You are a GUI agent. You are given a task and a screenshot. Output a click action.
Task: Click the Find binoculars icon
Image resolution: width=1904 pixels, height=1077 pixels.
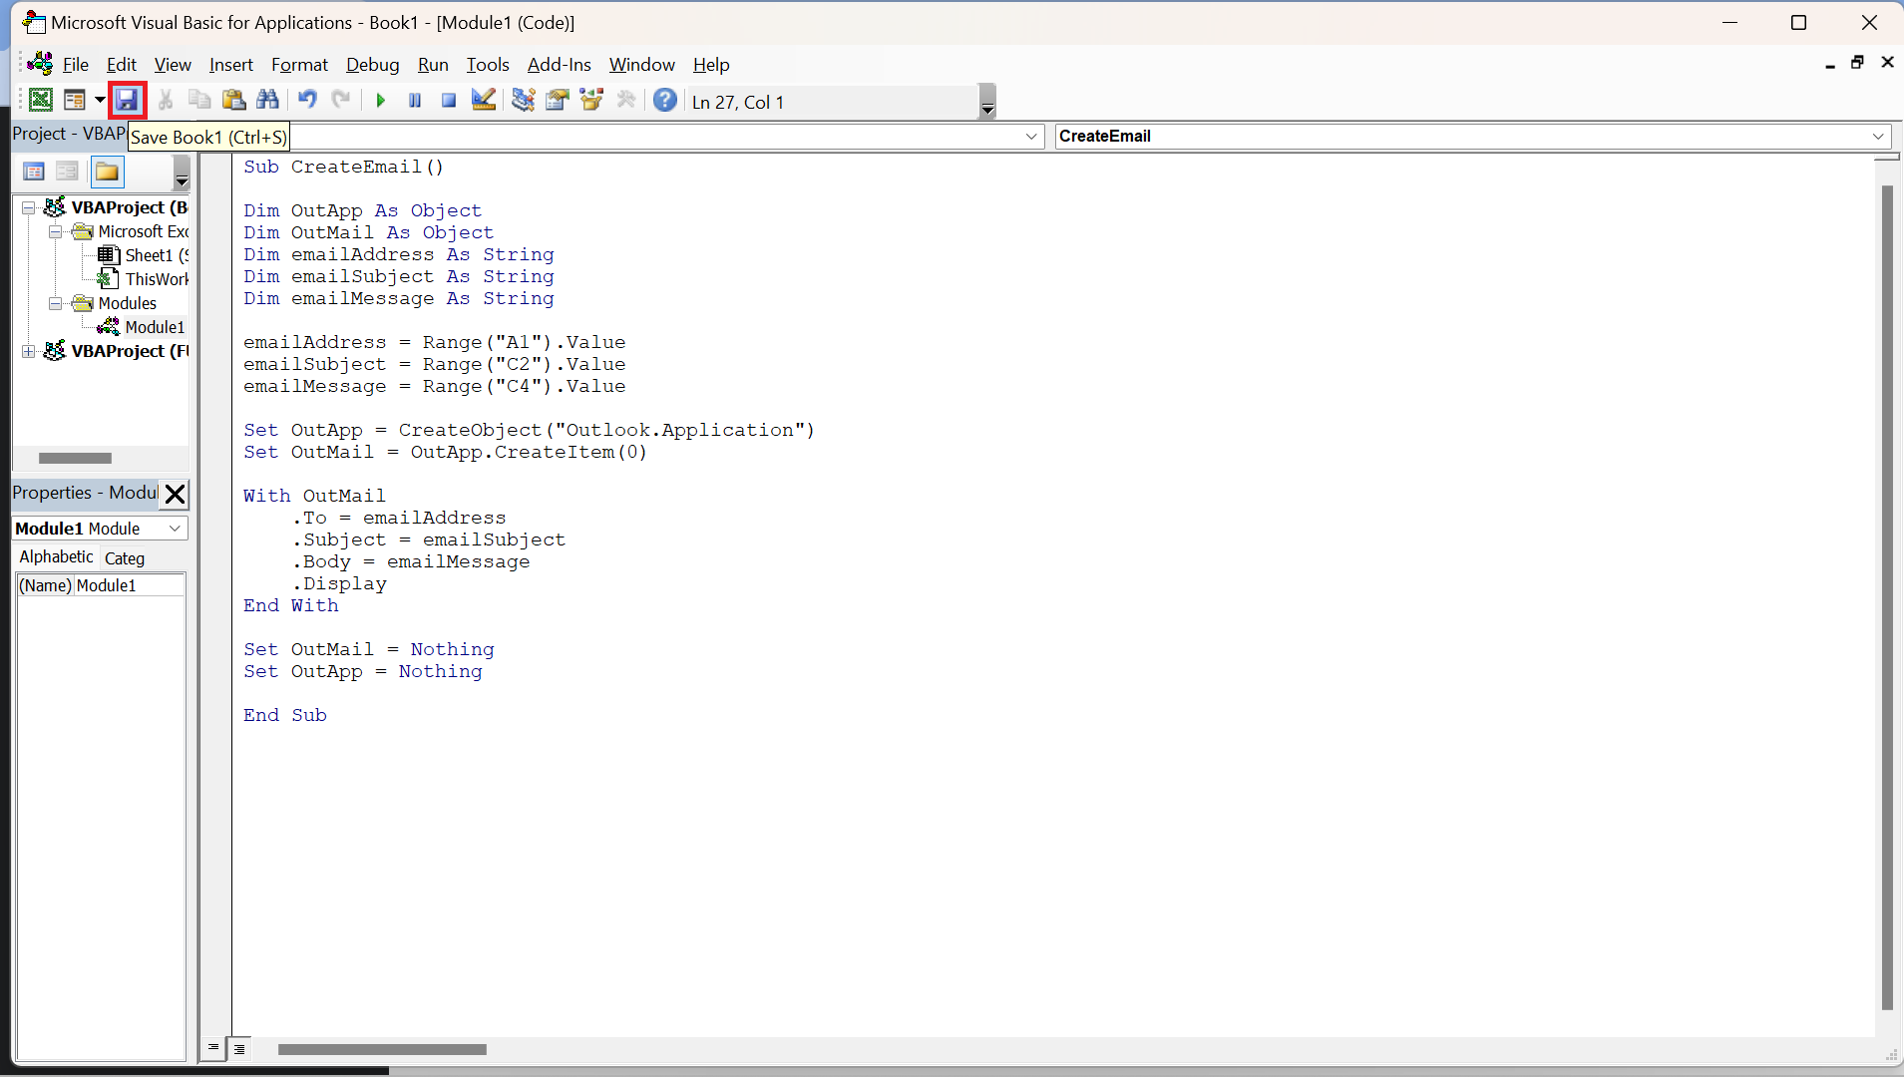pos(267,100)
